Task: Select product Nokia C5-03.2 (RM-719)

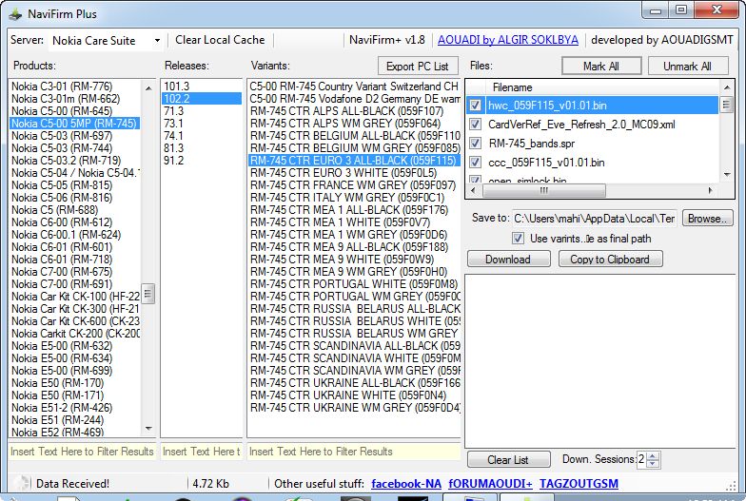Action: [74, 160]
